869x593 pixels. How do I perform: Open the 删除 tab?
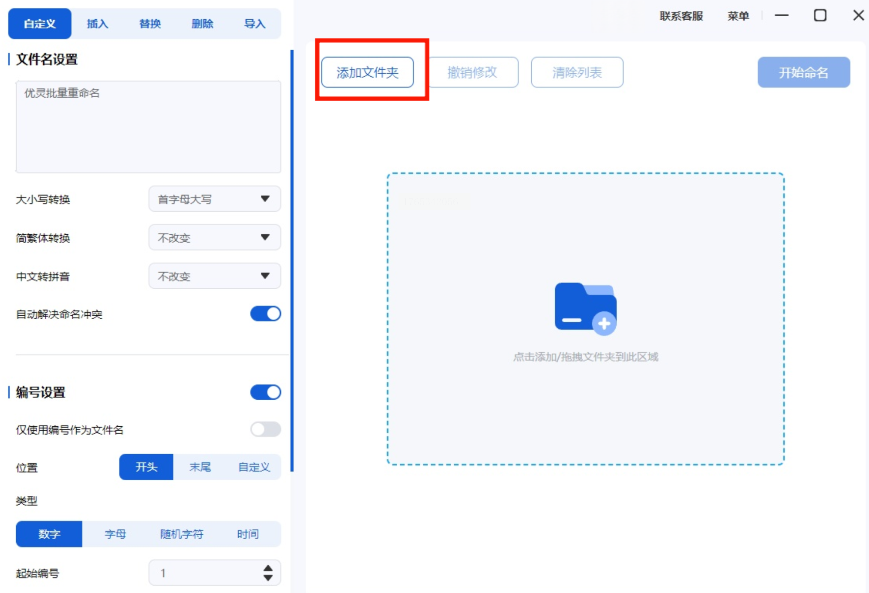(202, 24)
